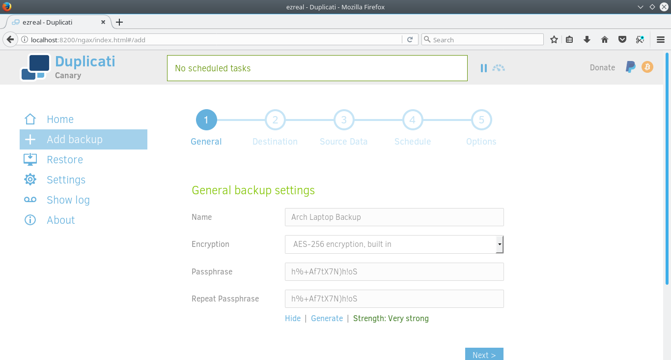Focus the Repeat Passphrase field
Image resolution: width=671 pixels, height=360 pixels.
[x=394, y=299]
